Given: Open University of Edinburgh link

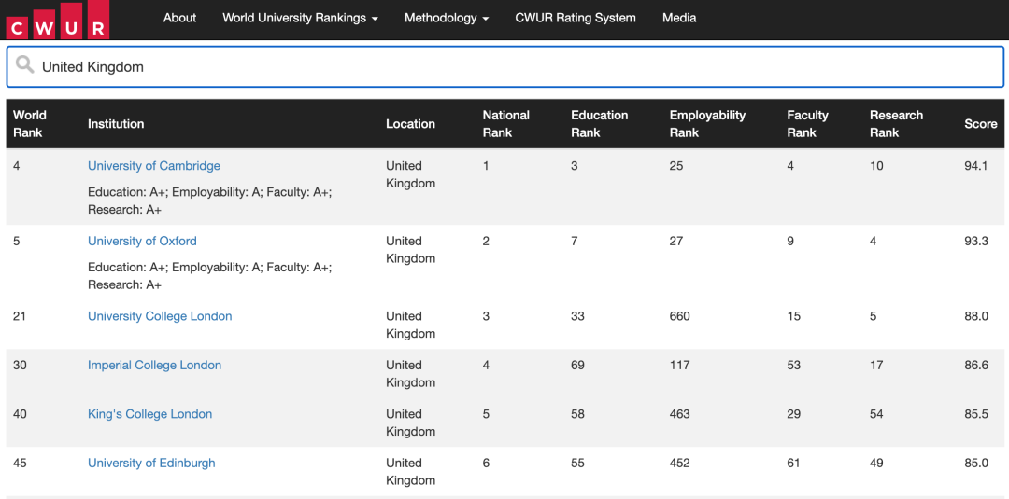Looking at the screenshot, I should pyautogui.click(x=151, y=463).
